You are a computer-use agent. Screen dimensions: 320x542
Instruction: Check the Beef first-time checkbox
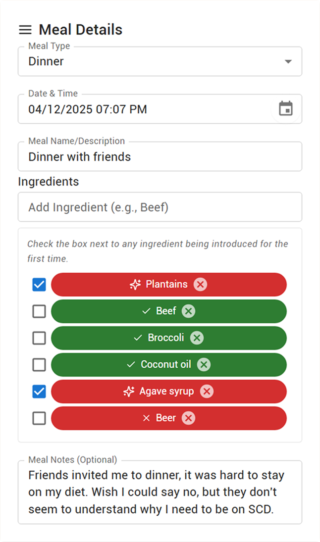39,311
